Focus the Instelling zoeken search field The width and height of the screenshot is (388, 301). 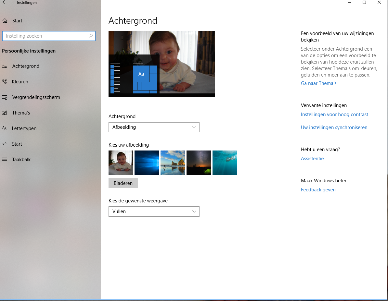click(x=48, y=36)
